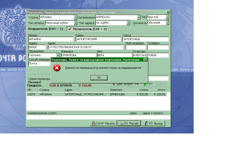Switch to Отправитель (Ctrl + 1) tab
The image size is (249, 156).
click(46, 29)
